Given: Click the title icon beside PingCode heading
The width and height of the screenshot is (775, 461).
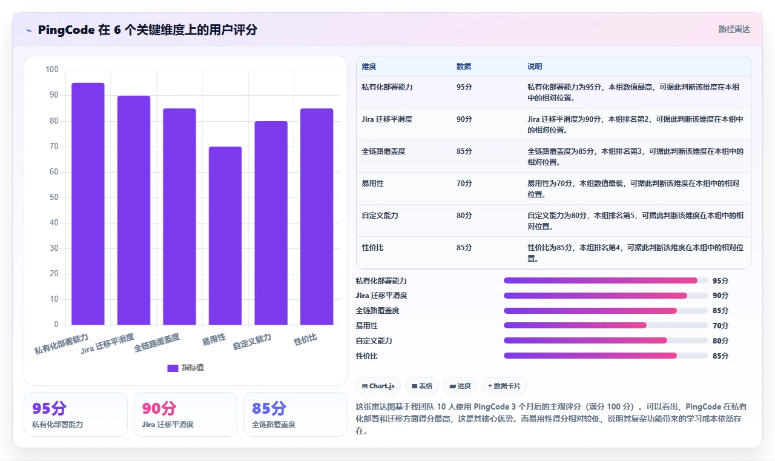Looking at the screenshot, I should pos(28,30).
